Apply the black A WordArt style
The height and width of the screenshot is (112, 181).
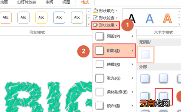coord(132,19)
